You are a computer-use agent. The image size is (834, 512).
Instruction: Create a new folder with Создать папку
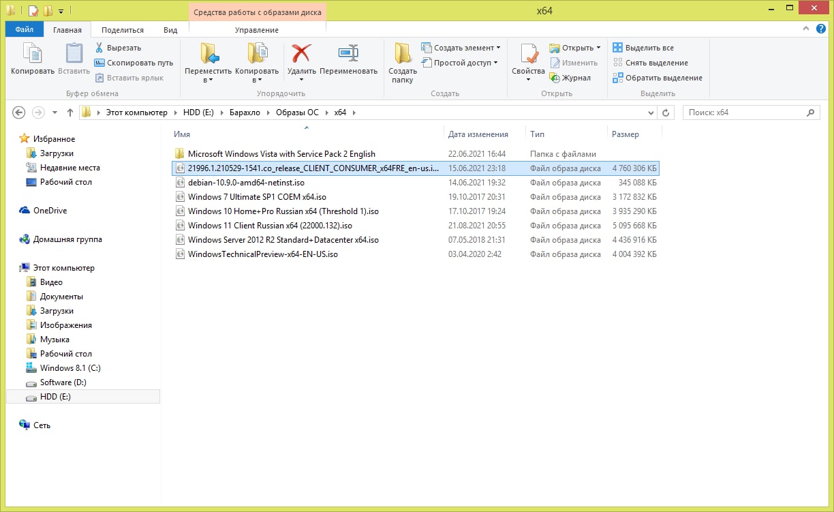[x=403, y=62]
